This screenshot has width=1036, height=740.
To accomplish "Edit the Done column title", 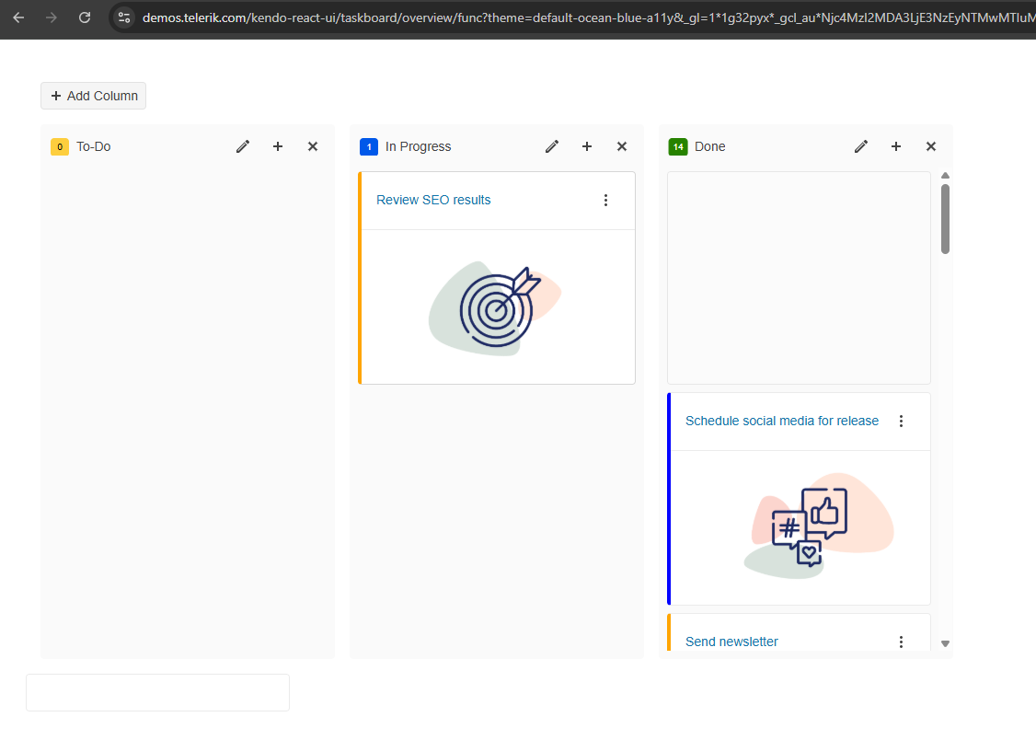I will [861, 146].
